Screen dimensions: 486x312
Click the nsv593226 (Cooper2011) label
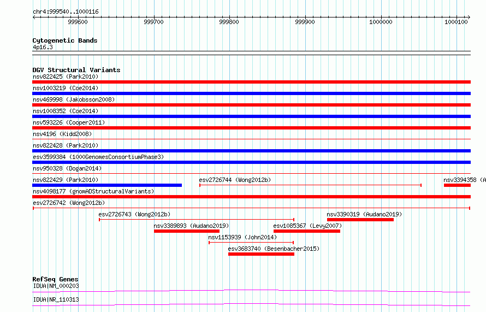[x=69, y=122]
